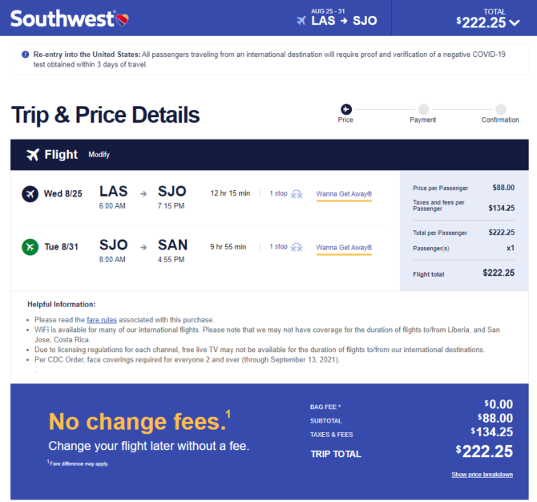Image resolution: width=537 pixels, height=502 pixels.
Task: Show price breakdown at bottom
Action: 482,475
